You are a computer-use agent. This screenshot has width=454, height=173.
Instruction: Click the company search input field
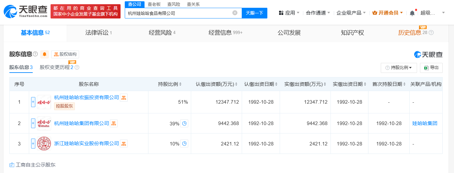(x=178, y=13)
